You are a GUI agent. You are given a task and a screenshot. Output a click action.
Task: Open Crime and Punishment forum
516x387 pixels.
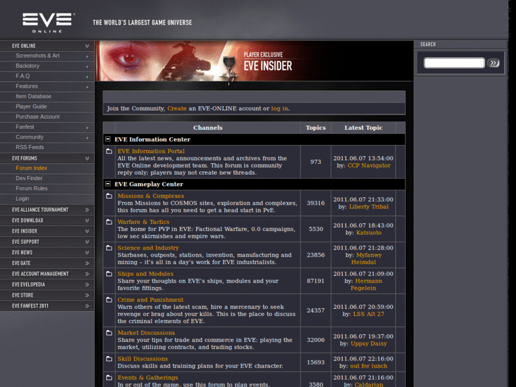point(150,300)
